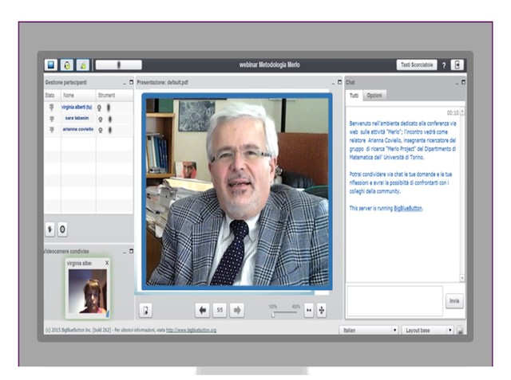Toggle the webcam icon for sara labasin

pyautogui.click(x=101, y=119)
